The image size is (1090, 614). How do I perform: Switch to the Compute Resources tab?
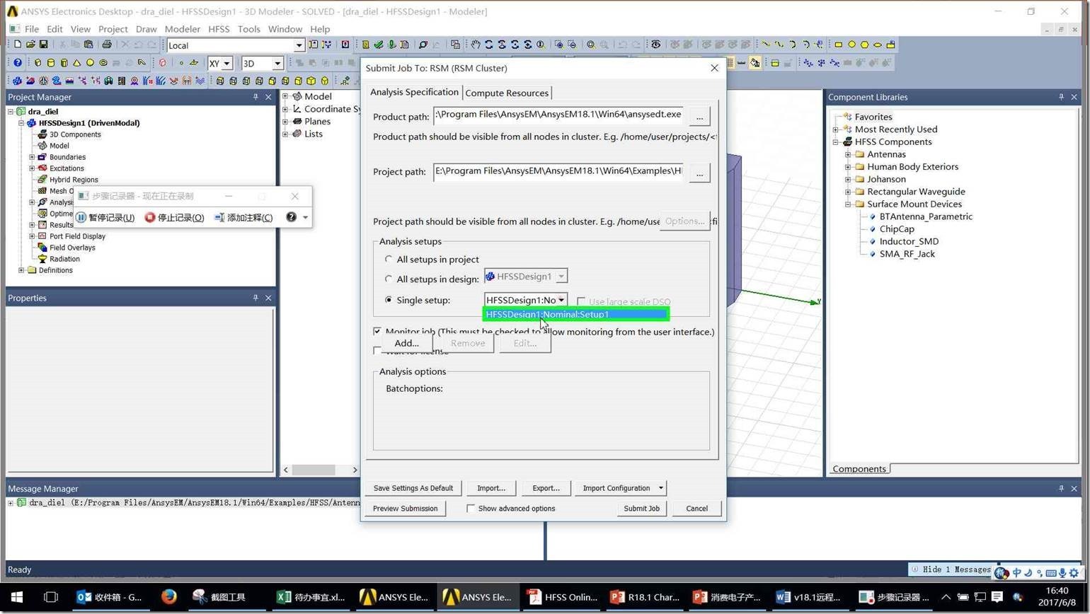(507, 93)
